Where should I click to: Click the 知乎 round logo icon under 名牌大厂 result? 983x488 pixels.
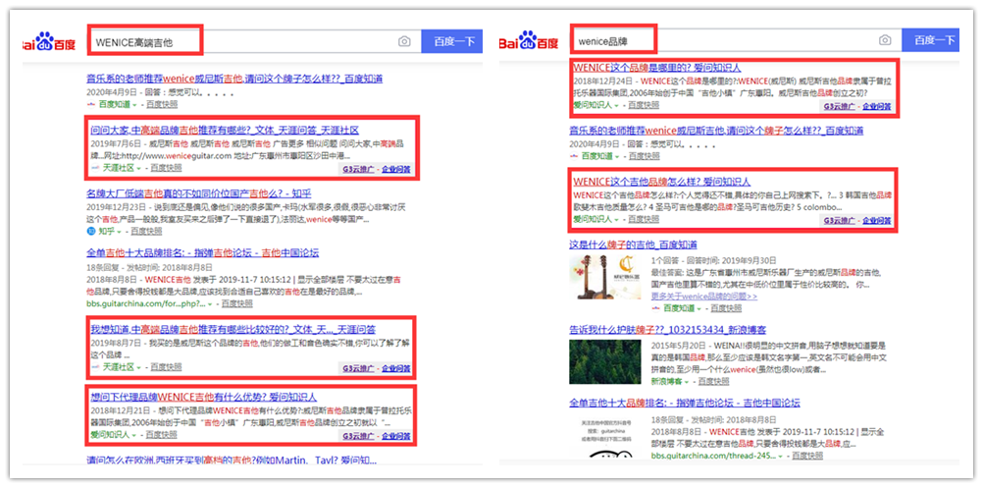coord(91,232)
